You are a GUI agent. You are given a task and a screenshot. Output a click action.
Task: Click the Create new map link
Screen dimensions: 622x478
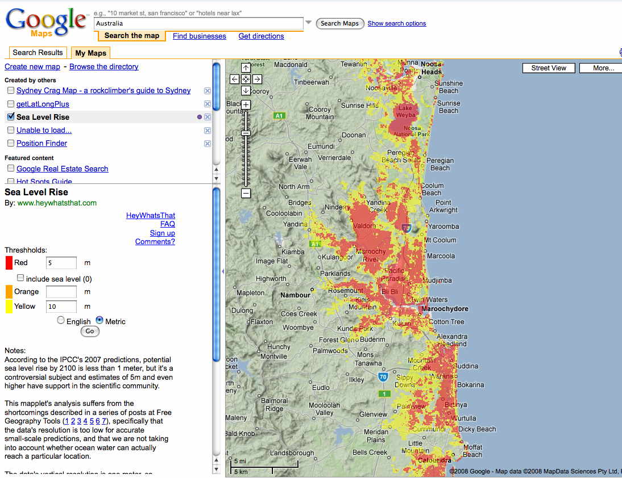tap(32, 66)
